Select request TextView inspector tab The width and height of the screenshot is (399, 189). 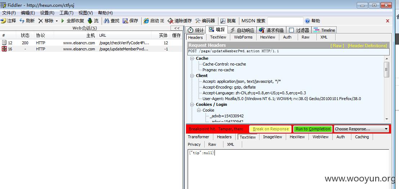click(x=218, y=37)
